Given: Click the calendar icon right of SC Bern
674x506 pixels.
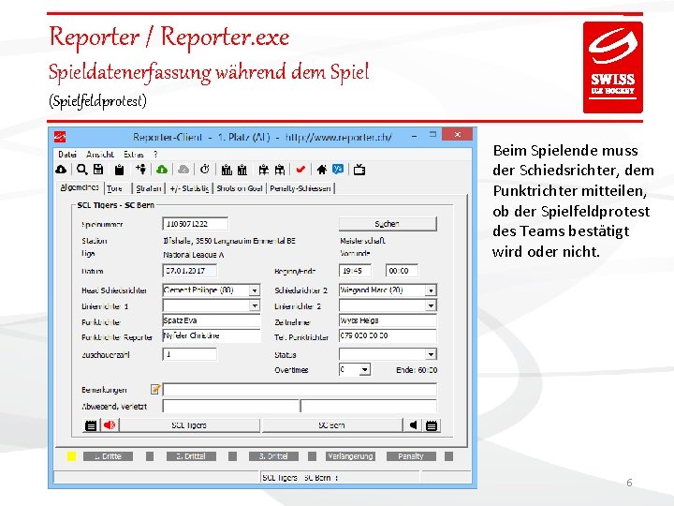Looking at the screenshot, I should coord(432,425).
